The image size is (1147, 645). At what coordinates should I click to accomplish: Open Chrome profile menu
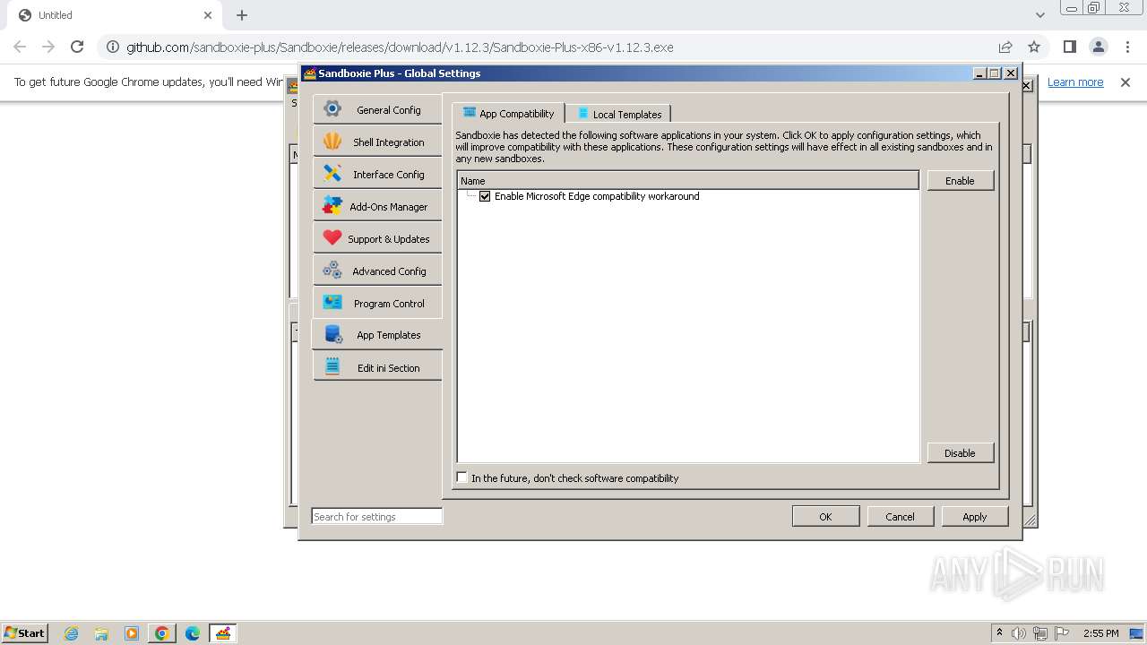(1098, 47)
